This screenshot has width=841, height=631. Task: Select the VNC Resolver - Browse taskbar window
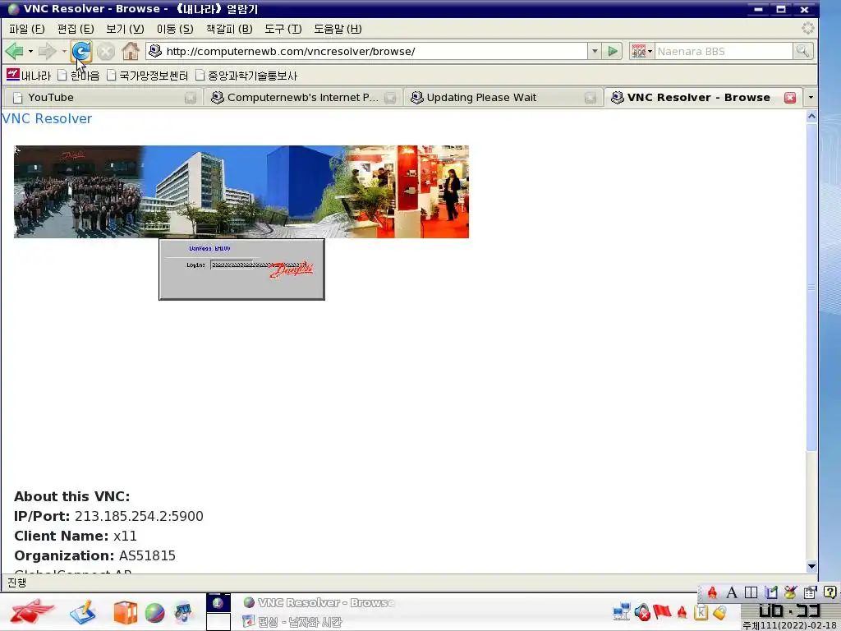coord(319,602)
